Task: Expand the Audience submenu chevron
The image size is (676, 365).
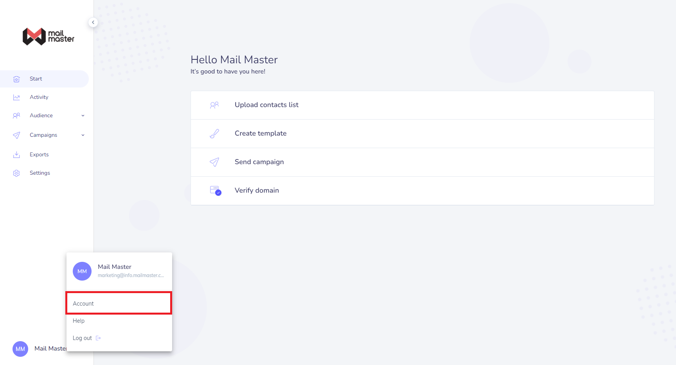Action: pyautogui.click(x=83, y=116)
